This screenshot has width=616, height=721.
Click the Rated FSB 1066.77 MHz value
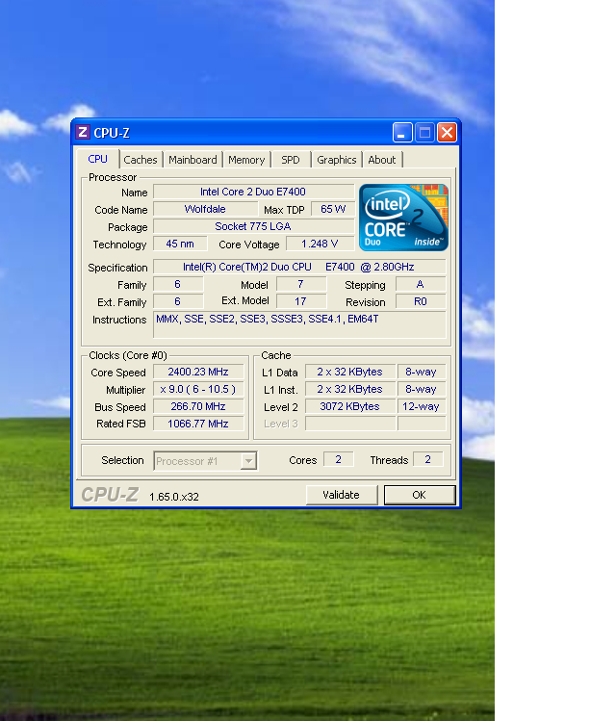198,424
